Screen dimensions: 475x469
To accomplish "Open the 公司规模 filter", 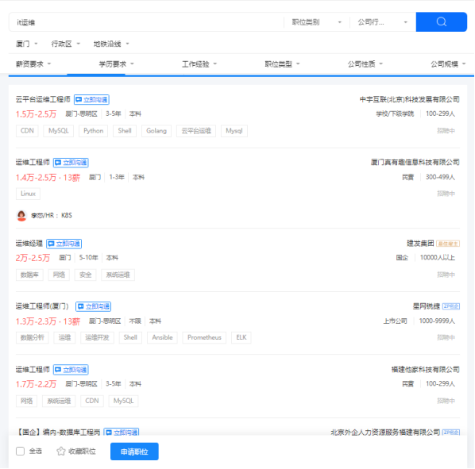I will [448, 64].
